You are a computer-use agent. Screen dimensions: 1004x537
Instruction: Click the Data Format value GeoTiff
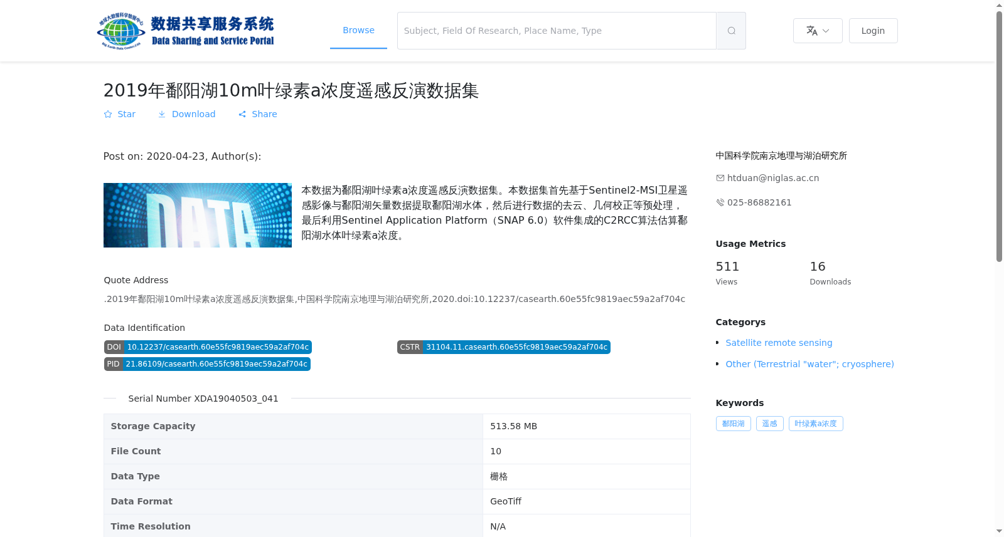click(506, 501)
